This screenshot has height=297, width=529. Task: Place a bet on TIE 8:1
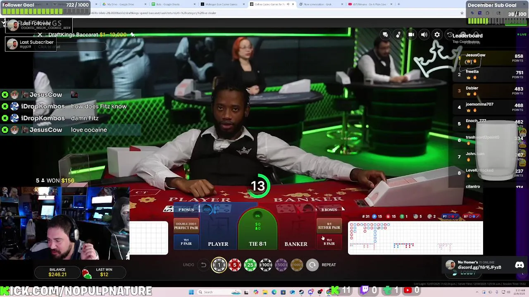point(257,229)
